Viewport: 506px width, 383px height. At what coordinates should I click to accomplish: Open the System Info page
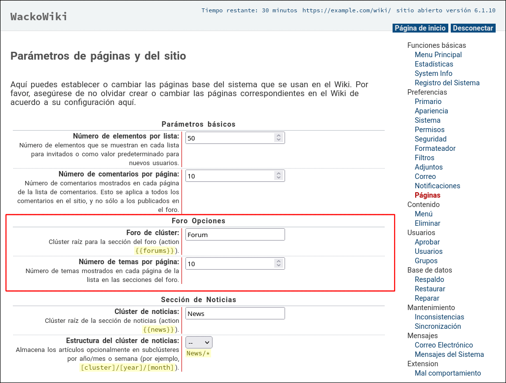pos(433,73)
